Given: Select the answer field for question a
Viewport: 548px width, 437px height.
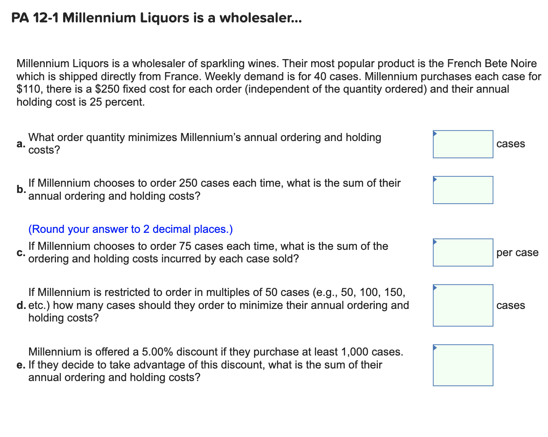Looking at the screenshot, I should click(x=463, y=144).
